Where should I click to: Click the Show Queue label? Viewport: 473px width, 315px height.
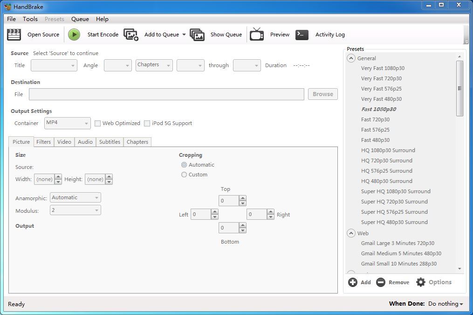coord(226,35)
